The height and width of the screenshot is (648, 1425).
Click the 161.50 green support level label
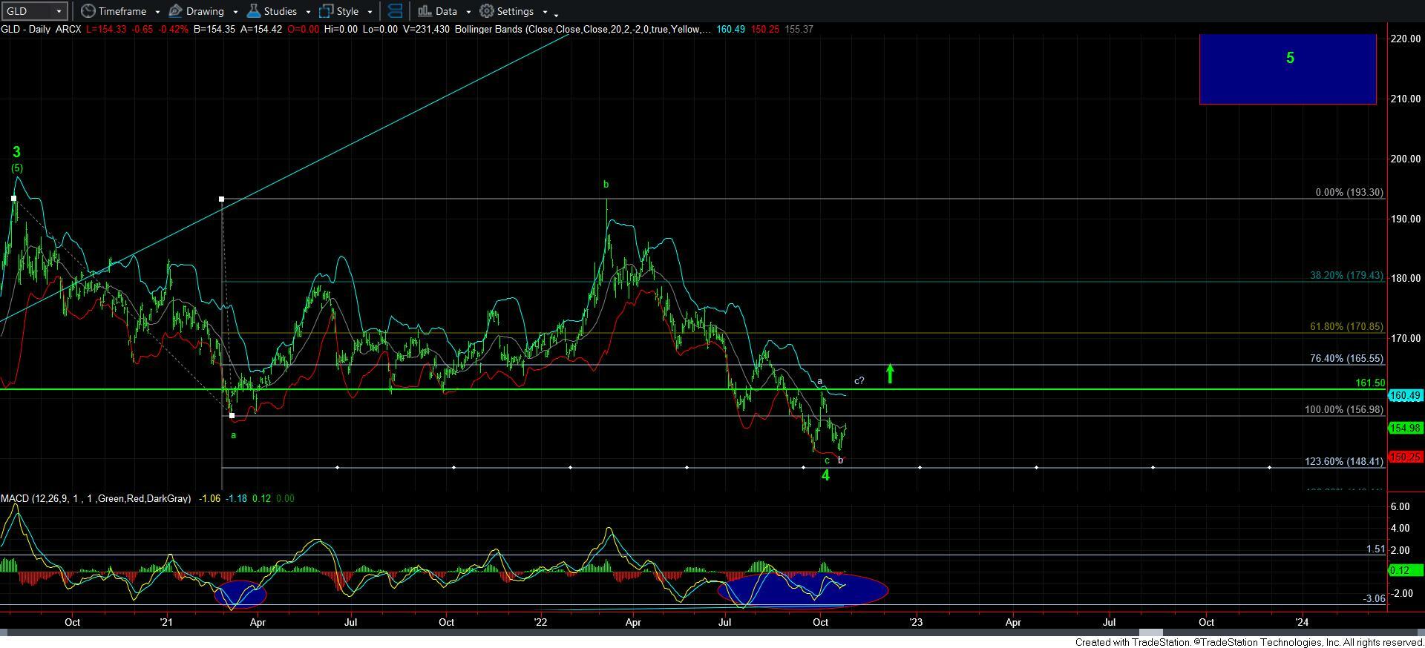coord(1369,383)
